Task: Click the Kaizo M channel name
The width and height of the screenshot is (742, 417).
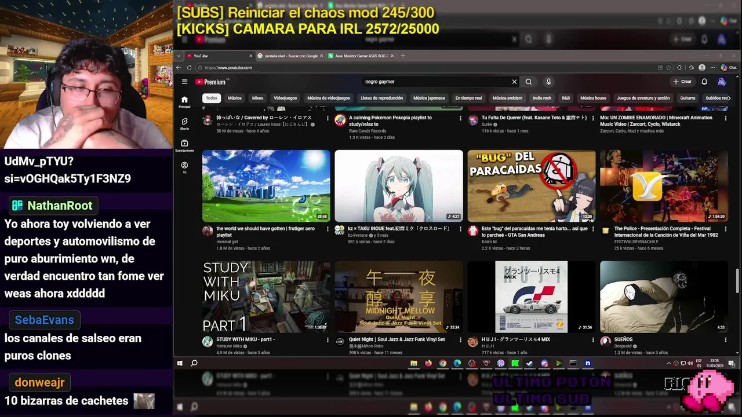Action: (489, 242)
